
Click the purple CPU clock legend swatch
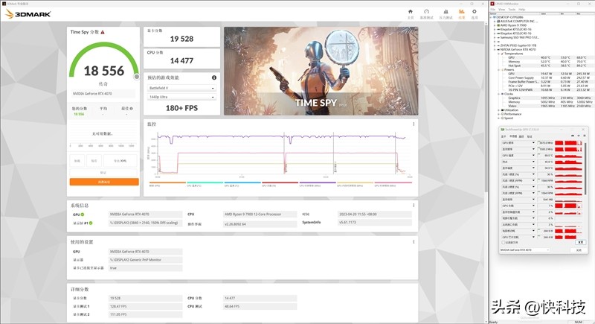click(318, 182)
